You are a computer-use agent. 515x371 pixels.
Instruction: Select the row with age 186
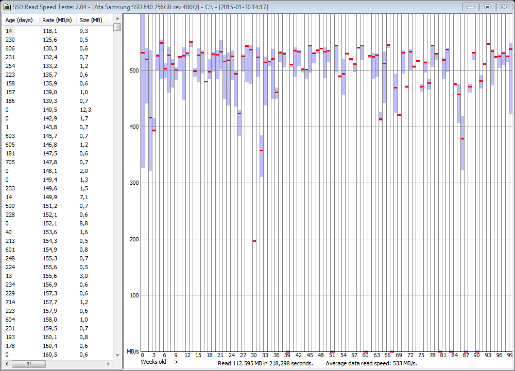(58, 101)
